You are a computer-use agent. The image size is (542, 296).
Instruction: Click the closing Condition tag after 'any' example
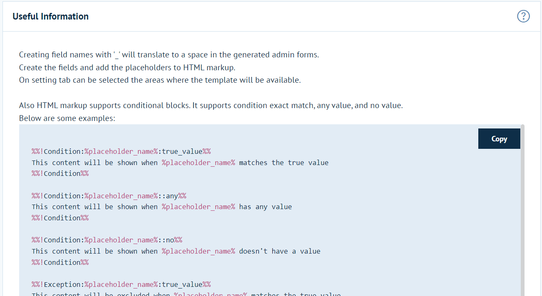pos(60,218)
